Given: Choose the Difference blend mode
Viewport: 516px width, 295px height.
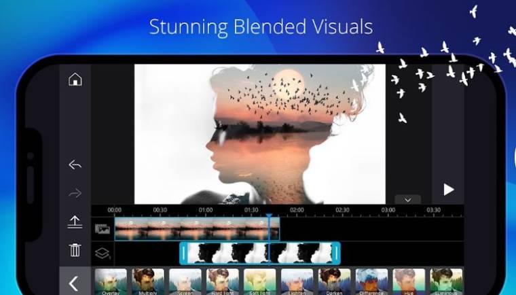Looking at the screenshot, I should [372, 281].
